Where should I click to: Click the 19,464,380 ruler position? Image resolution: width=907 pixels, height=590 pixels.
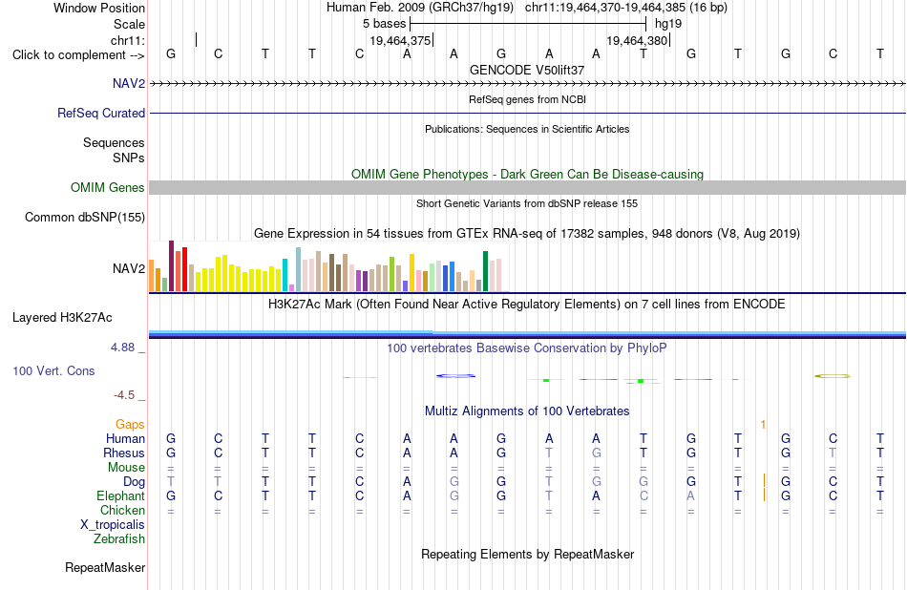coord(637,40)
